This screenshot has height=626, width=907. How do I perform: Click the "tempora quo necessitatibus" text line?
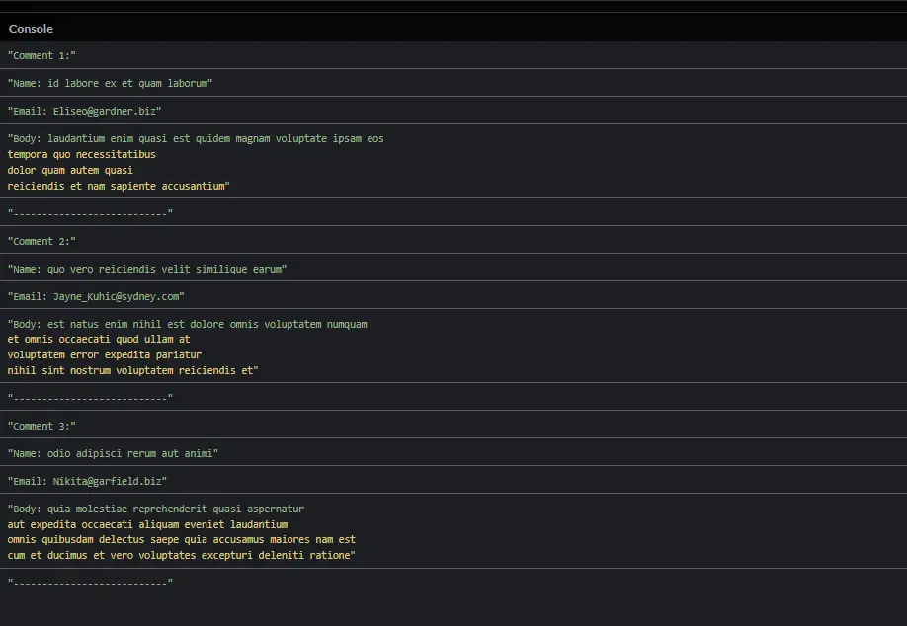tap(81, 154)
